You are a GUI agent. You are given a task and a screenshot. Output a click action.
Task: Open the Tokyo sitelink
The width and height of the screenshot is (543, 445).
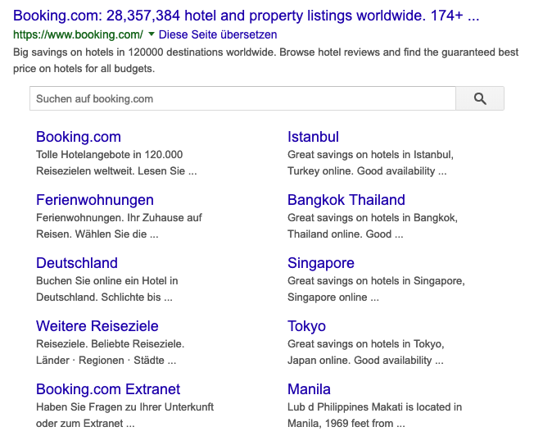tap(307, 326)
